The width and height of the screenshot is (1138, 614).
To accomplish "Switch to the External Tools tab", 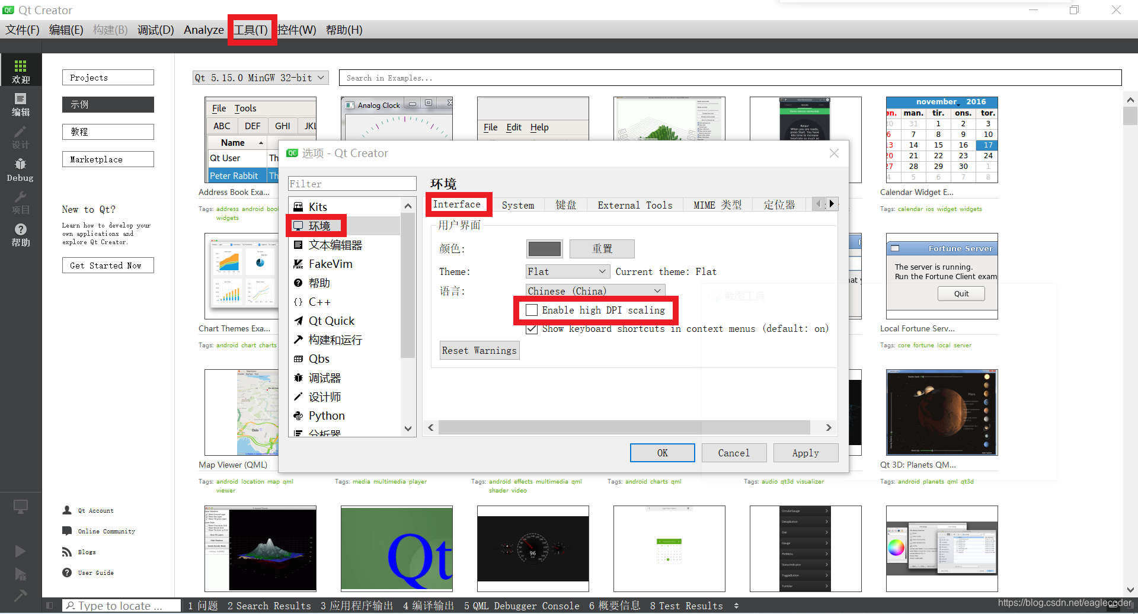I will click(x=635, y=205).
